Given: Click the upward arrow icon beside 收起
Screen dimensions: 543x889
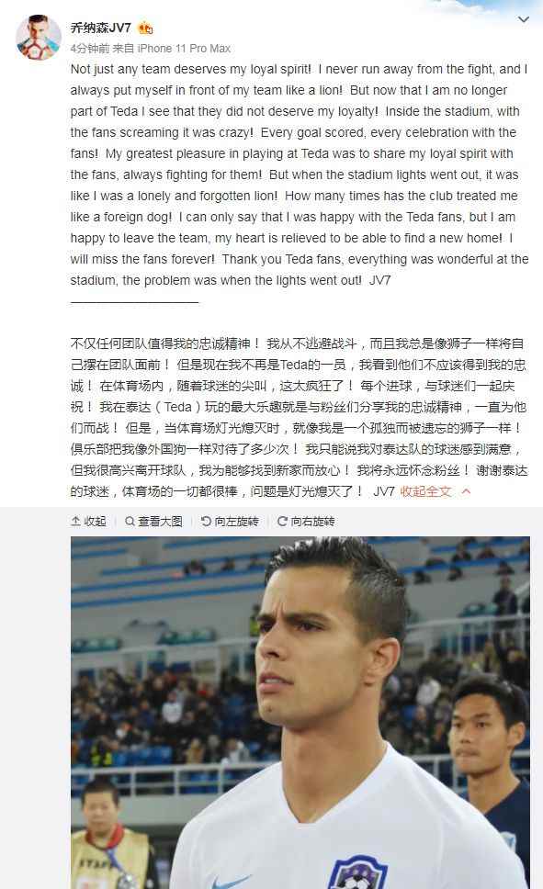Looking at the screenshot, I should click(x=75, y=521).
